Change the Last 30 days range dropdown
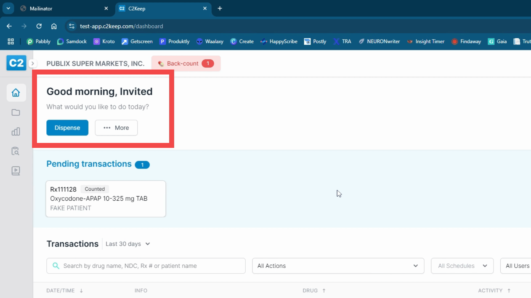This screenshot has width=531, height=298. [128, 244]
